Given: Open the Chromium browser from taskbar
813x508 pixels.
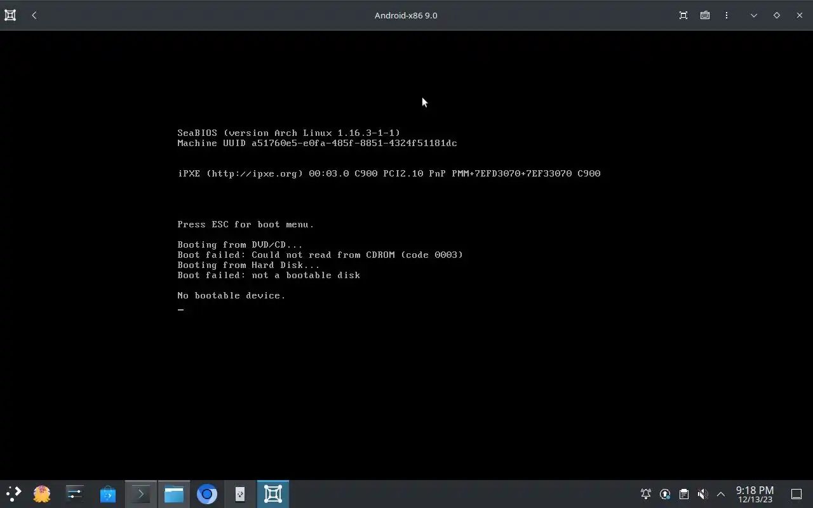Looking at the screenshot, I should point(207,494).
